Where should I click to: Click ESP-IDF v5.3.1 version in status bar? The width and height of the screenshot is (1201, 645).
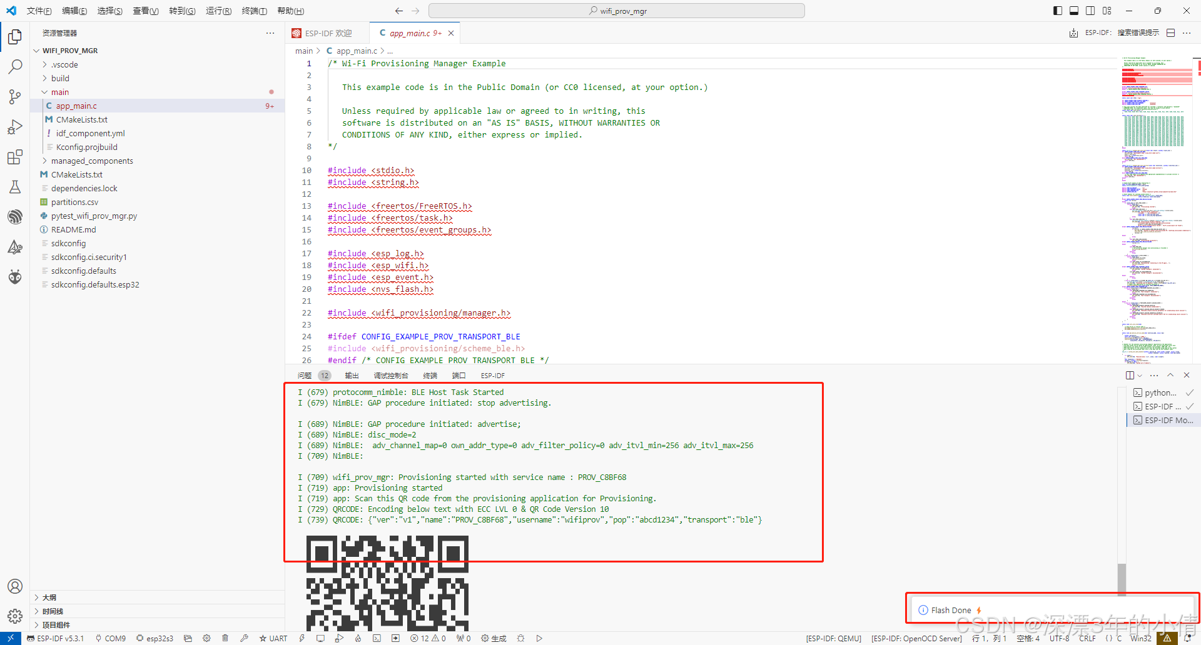(55, 638)
